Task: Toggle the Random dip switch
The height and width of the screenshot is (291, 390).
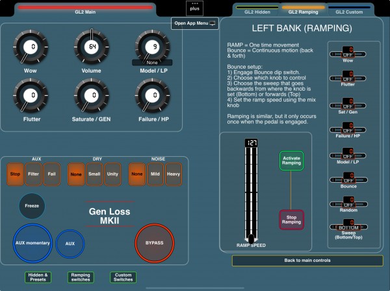Action: [348, 204]
